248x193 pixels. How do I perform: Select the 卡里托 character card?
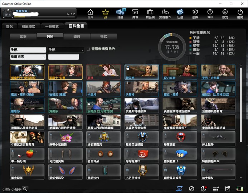pyautogui.click(x=103, y=89)
